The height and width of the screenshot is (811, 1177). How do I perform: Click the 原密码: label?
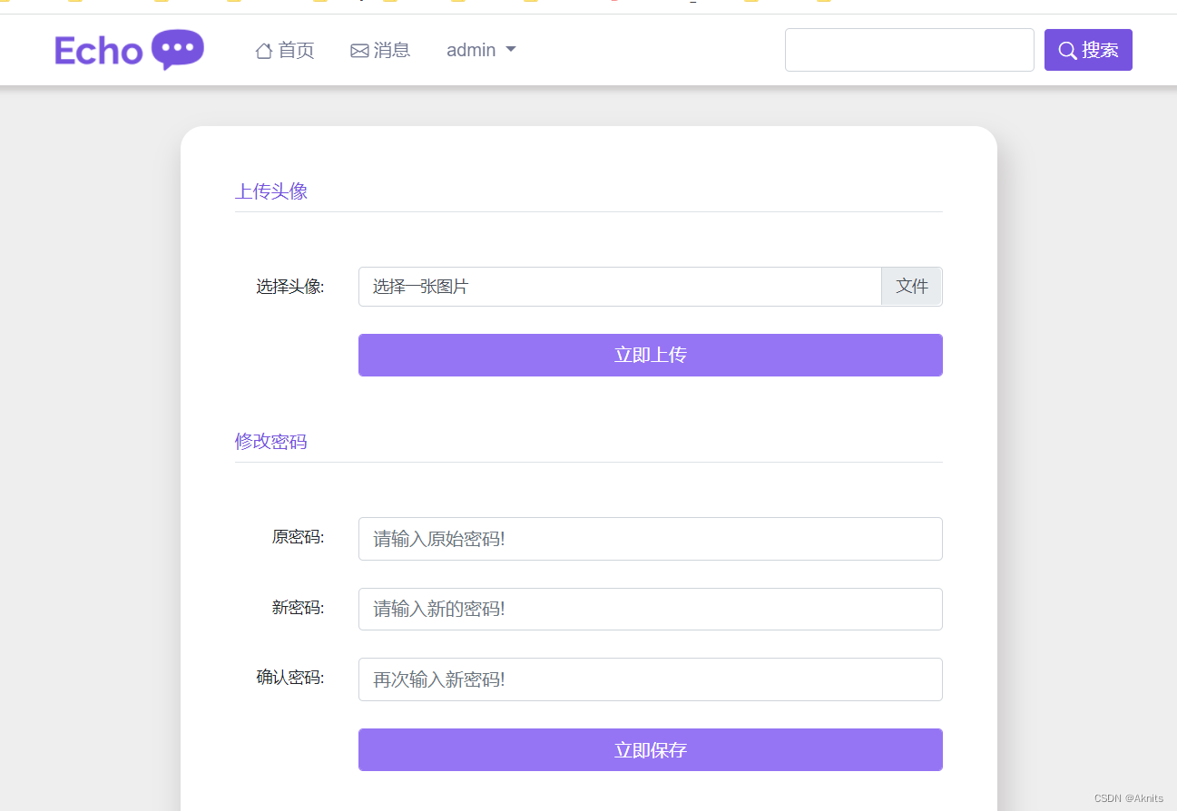click(299, 537)
